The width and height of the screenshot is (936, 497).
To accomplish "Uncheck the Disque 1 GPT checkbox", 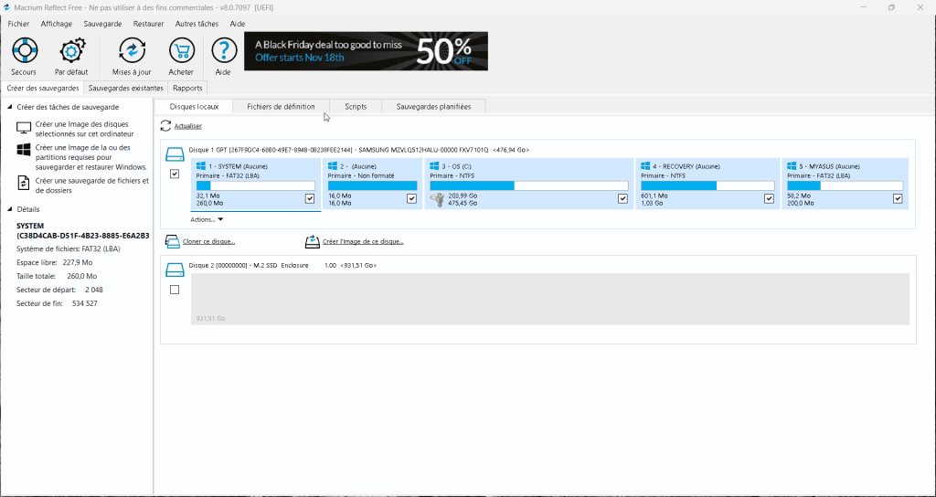I will pos(175,174).
